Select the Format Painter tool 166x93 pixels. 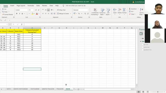pyautogui.click(x=8, y=14)
